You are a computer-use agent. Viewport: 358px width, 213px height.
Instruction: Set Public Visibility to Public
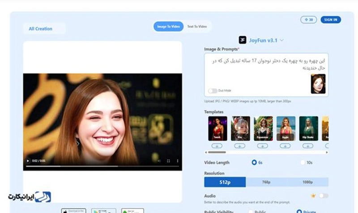[251, 212]
